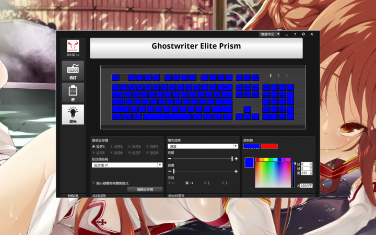Image resolution: width=376 pixels, height=235 pixels.
Task: Expand the 設定檔 01 profile name dropdown
Action: (x=160, y=165)
